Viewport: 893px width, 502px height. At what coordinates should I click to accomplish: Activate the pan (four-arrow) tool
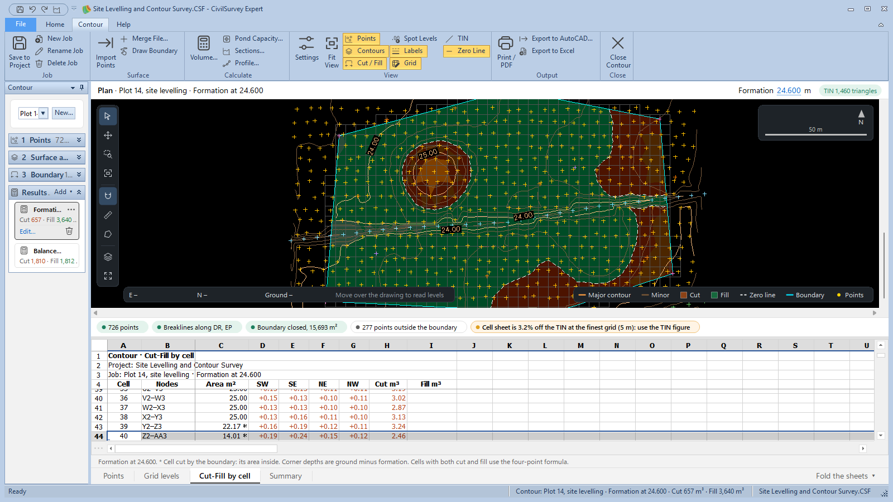click(x=108, y=135)
